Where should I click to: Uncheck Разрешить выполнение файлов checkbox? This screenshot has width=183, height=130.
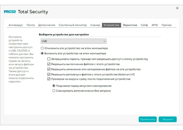pos(49,64)
